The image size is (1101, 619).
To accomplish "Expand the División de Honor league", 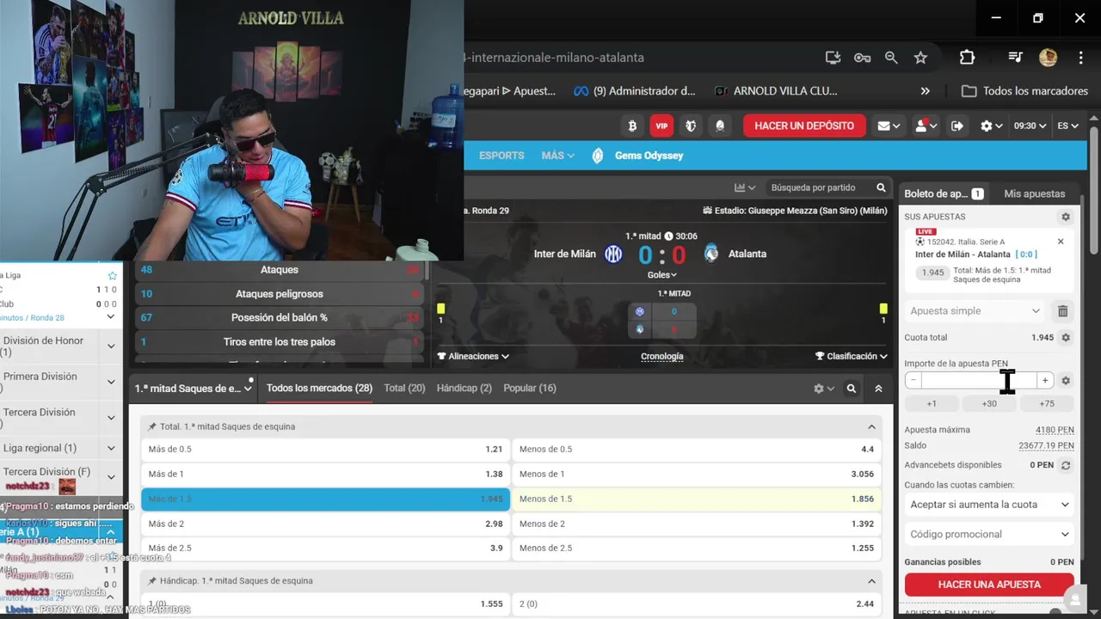I will click(111, 346).
